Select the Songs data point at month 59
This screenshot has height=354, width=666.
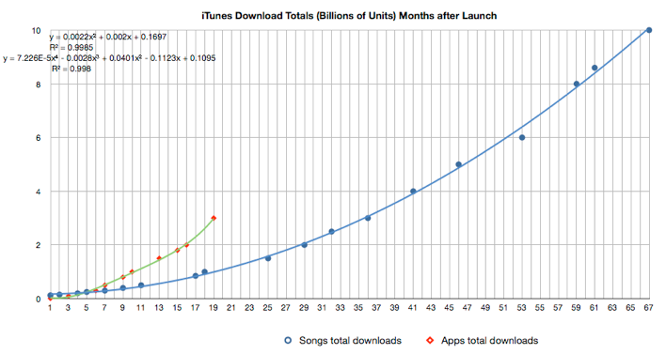point(577,84)
